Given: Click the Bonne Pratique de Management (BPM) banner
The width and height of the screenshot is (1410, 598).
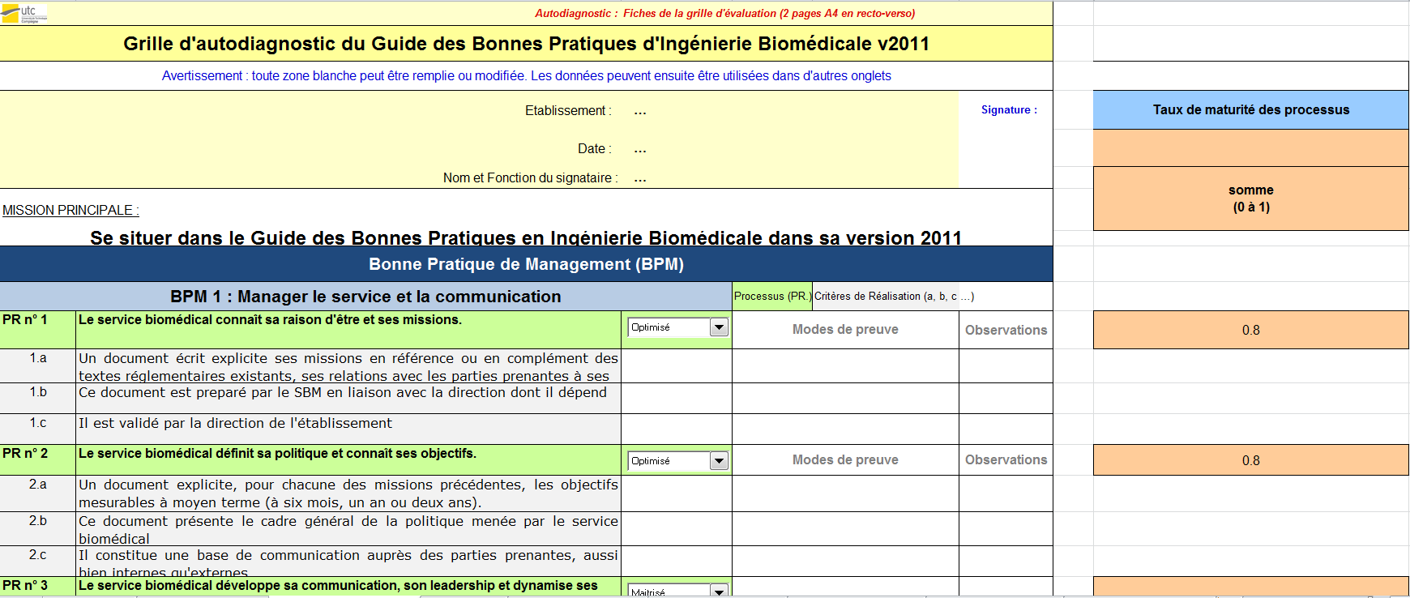Looking at the screenshot, I should (x=526, y=264).
